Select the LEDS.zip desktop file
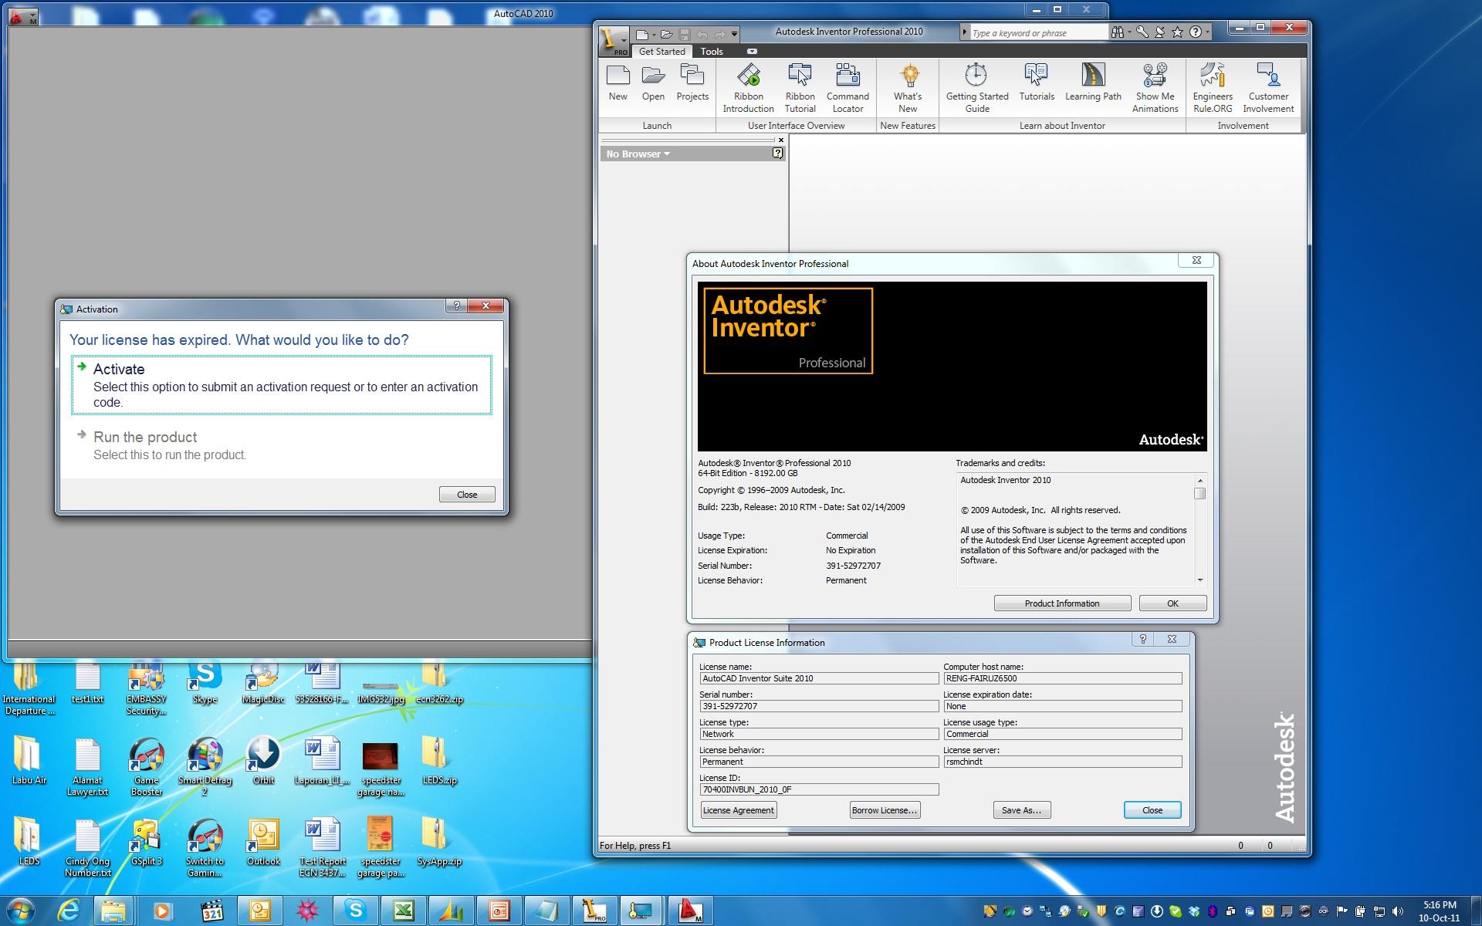The image size is (1482, 926). click(x=439, y=760)
